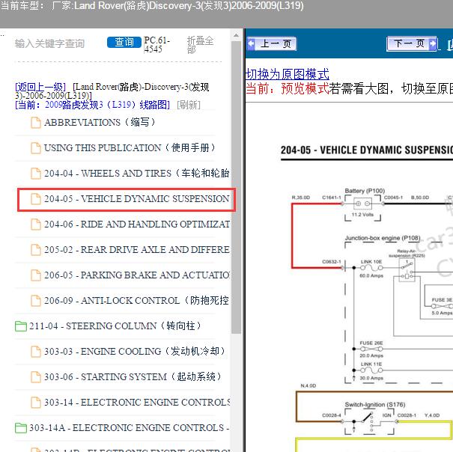Click the 刷新 refresh link
Viewport: 453px width, 452px height.
tap(189, 105)
